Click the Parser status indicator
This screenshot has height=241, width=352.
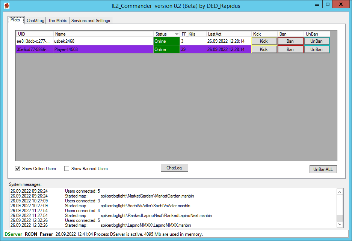pos(47,234)
